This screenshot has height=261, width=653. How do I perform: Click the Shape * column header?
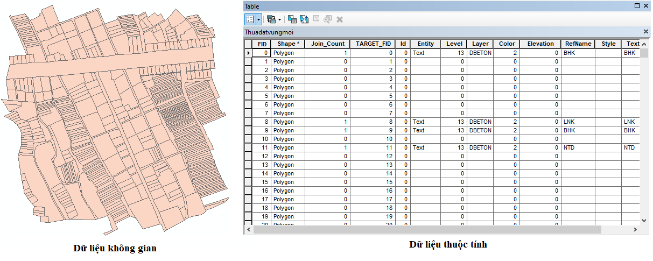[x=287, y=44]
